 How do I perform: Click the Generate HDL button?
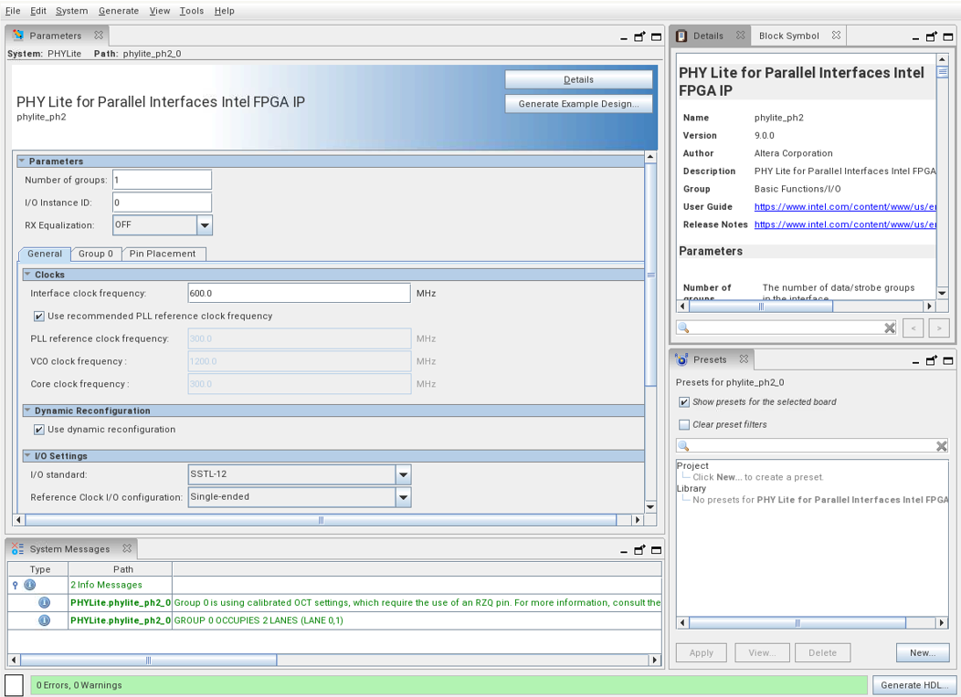pos(913,685)
